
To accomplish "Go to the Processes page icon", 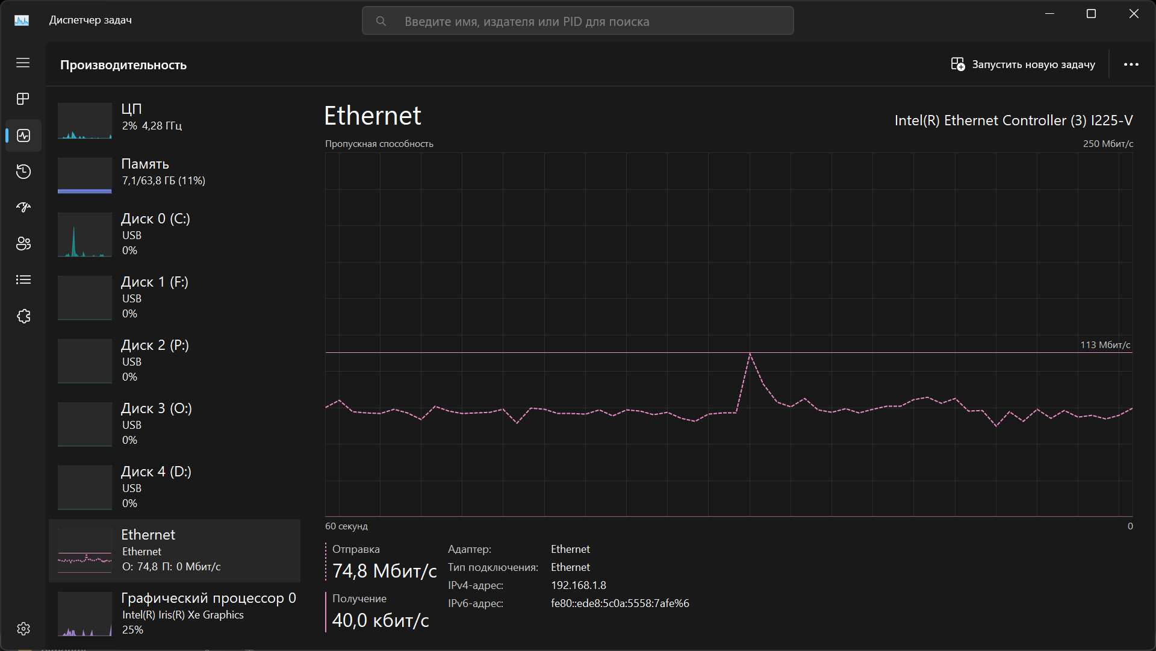I will point(23,99).
